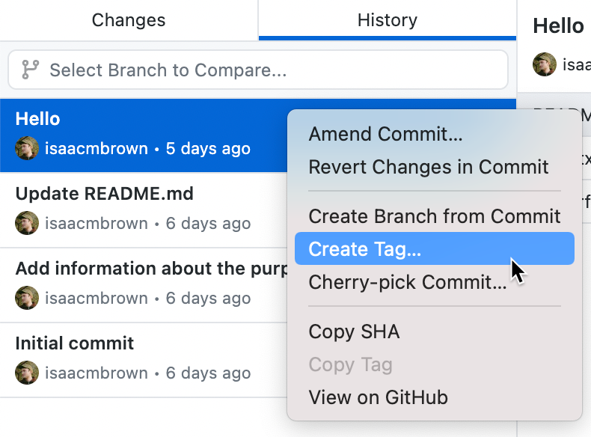The height and width of the screenshot is (437, 591).
Task: Click the Select Branch to Compare field
Action: tap(258, 70)
